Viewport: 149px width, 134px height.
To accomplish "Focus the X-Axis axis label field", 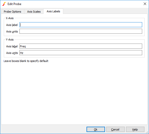I will tap(81, 25).
